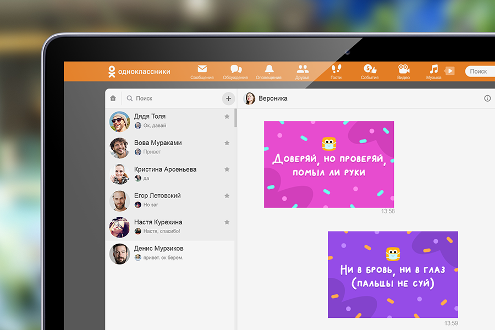This screenshot has width=495, height=330.
Task: Click the Вероника name in header
Action: (x=273, y=98)
